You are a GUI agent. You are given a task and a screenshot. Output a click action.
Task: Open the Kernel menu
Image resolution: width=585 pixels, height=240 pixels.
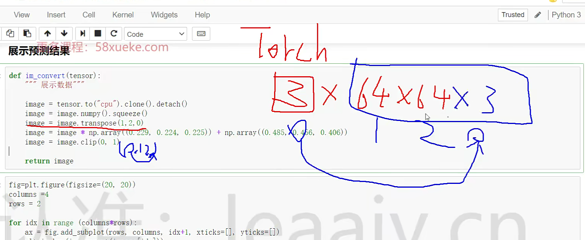point(123,15)
